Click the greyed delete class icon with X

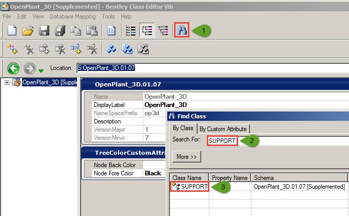[x=28, y=49]
